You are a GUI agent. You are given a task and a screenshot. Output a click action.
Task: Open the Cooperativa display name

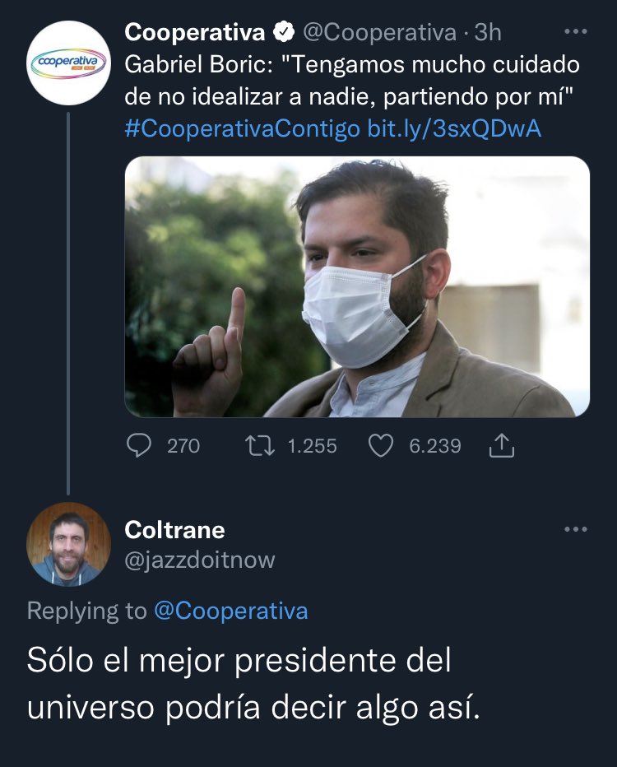point(195,32)
